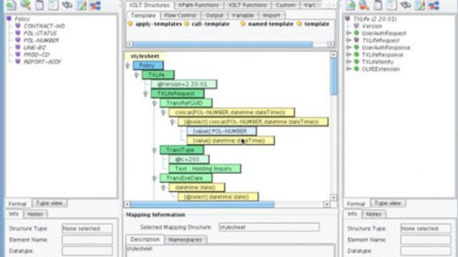Select the named template yellow structure
This screenshot has width=458, height=257.
coord(267,24)
